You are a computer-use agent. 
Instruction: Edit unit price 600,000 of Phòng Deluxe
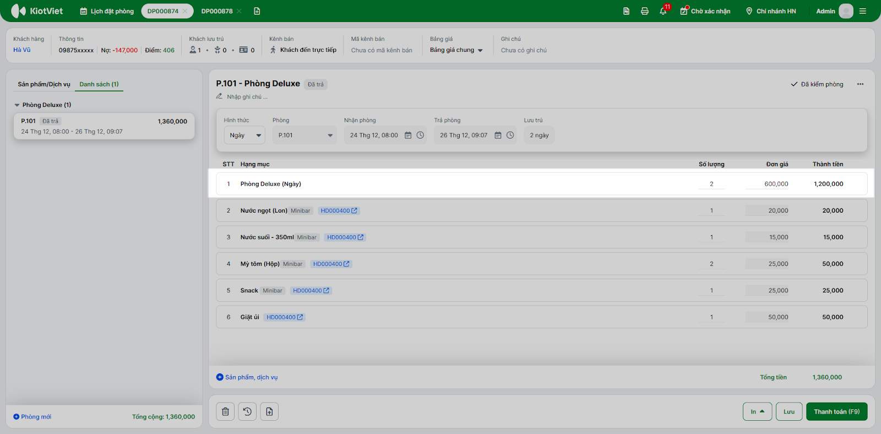[767, 184]
